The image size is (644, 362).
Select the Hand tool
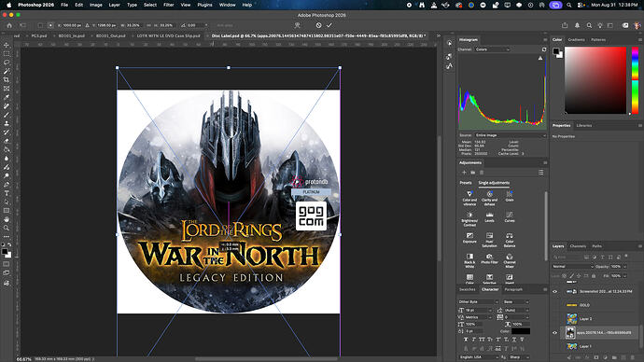pos(7,219)
